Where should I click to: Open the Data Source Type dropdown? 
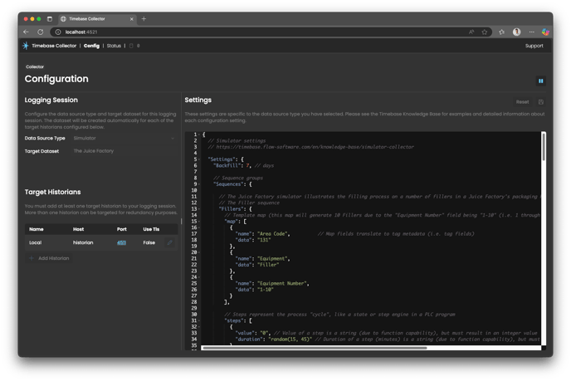pyautogui.click(x=124, y=139)
